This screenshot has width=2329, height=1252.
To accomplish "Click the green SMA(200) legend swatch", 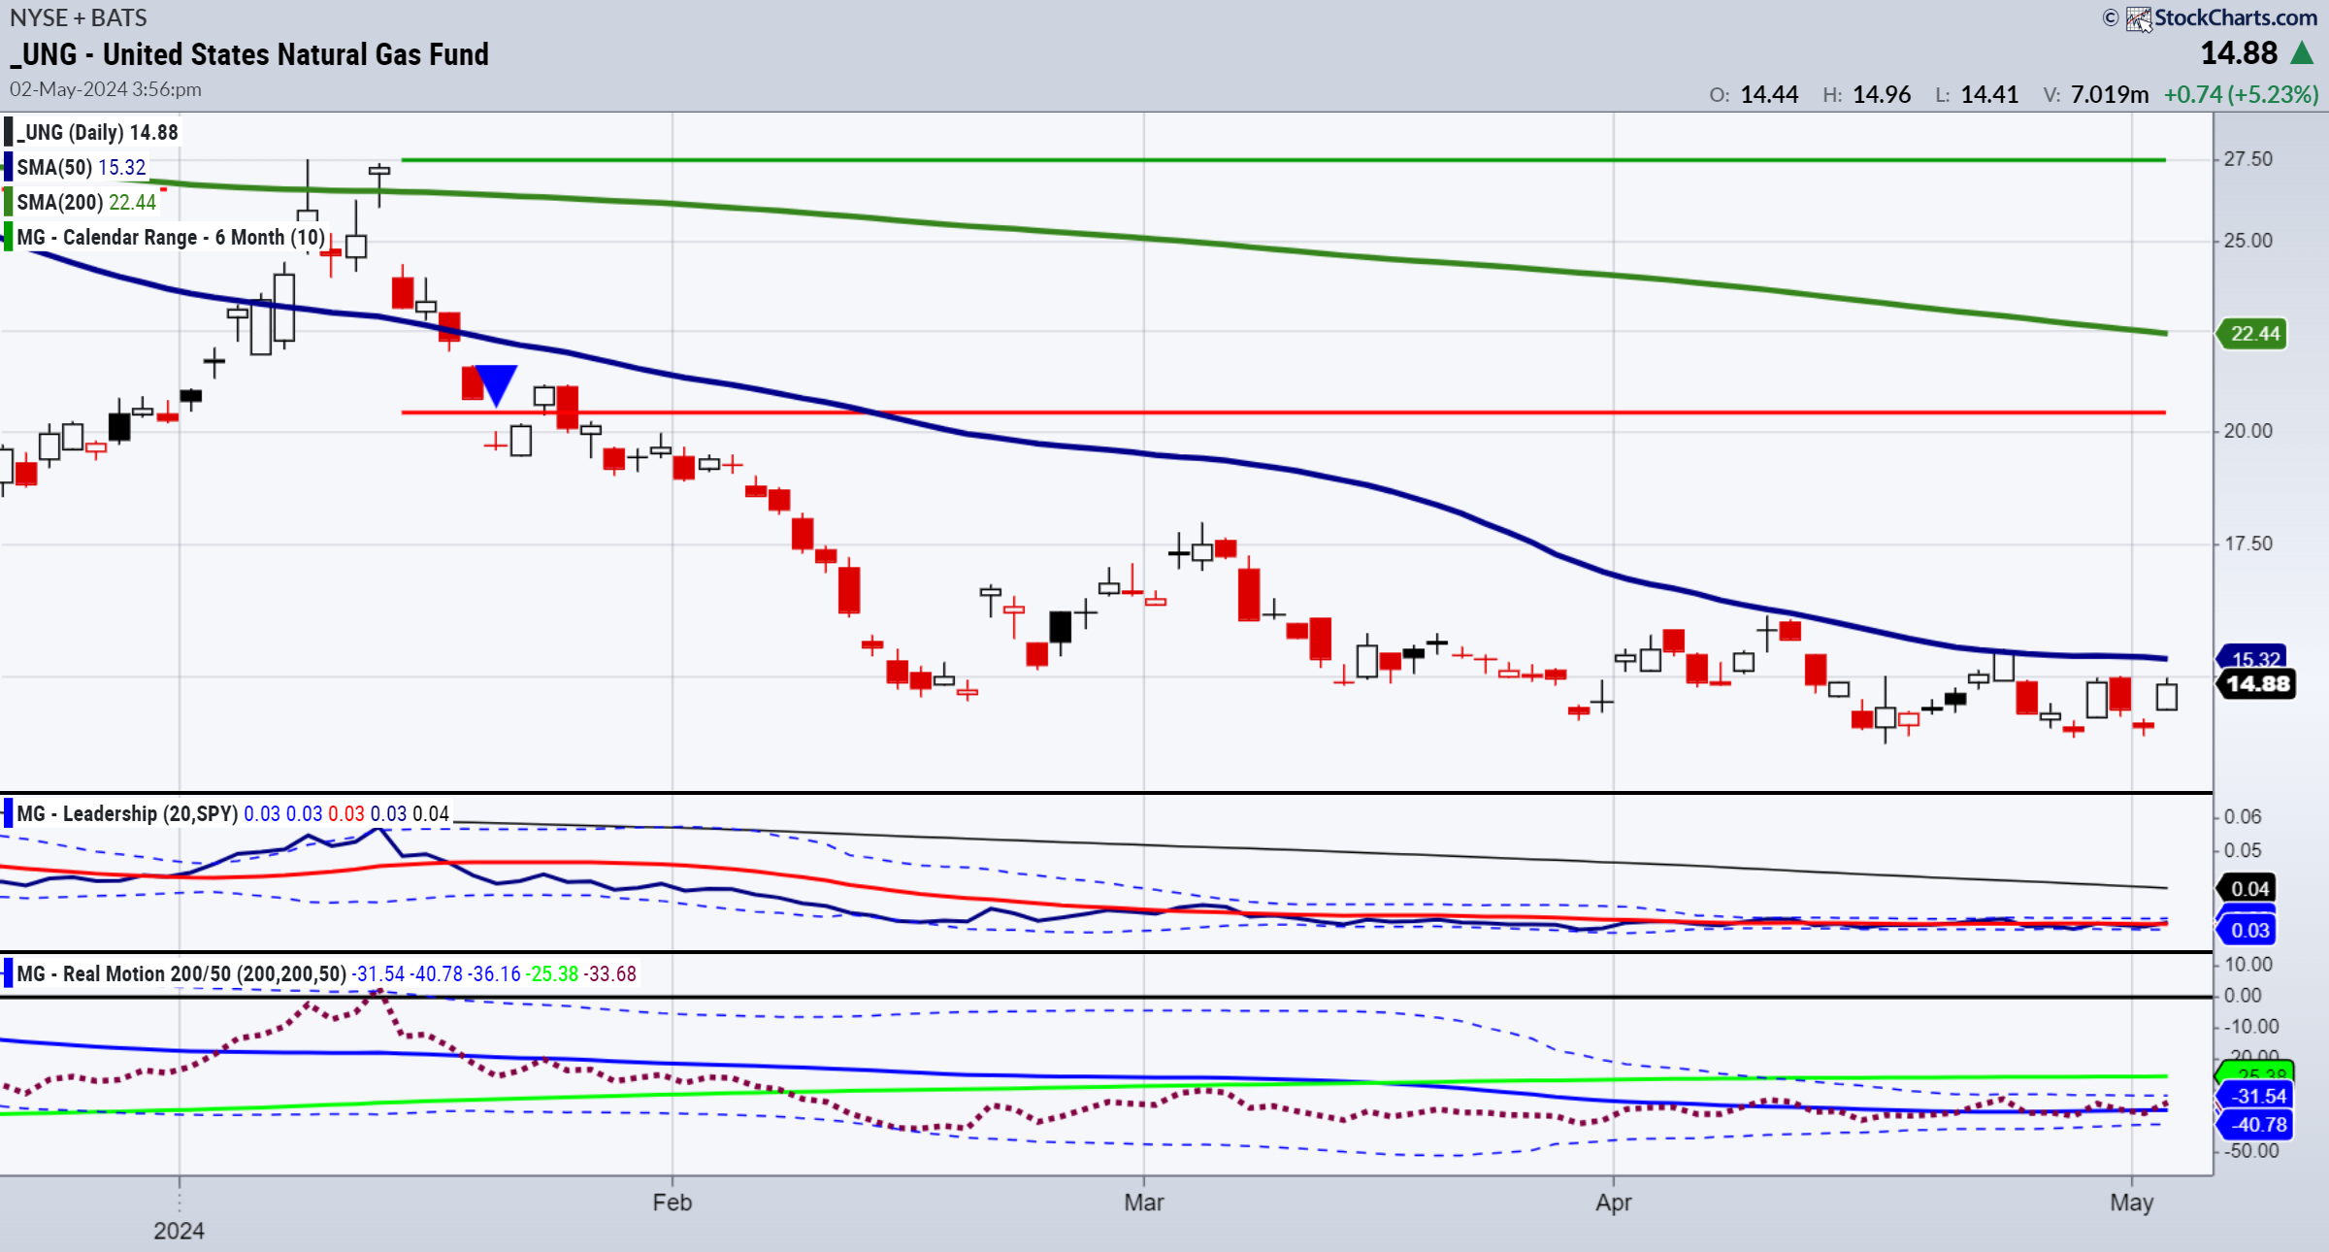I will click(x=8, y=202).
